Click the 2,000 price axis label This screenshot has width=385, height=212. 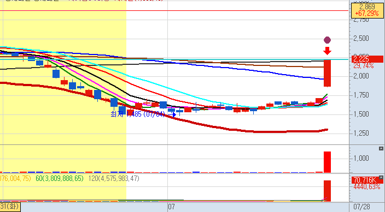[x=361, y=76]
